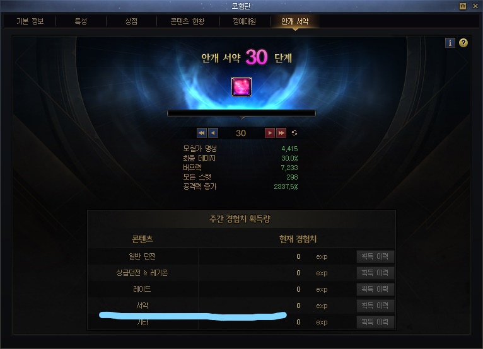Click the refresh stage reset icon

point(294,133)
